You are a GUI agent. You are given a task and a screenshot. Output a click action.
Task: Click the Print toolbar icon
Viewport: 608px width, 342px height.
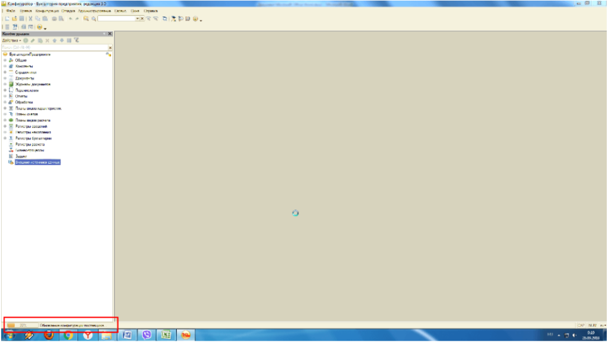click(x=54, y=18)
